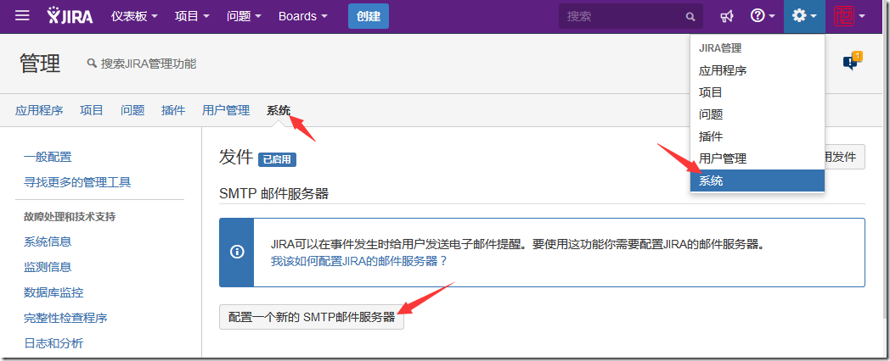Screen dimensions: 890x361
Task: Open 寻找更多的管理工具 sidebar link
Action: [77, 182]
